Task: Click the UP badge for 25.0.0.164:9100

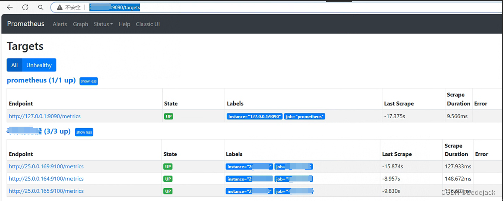Action: [x=168, y=178]
